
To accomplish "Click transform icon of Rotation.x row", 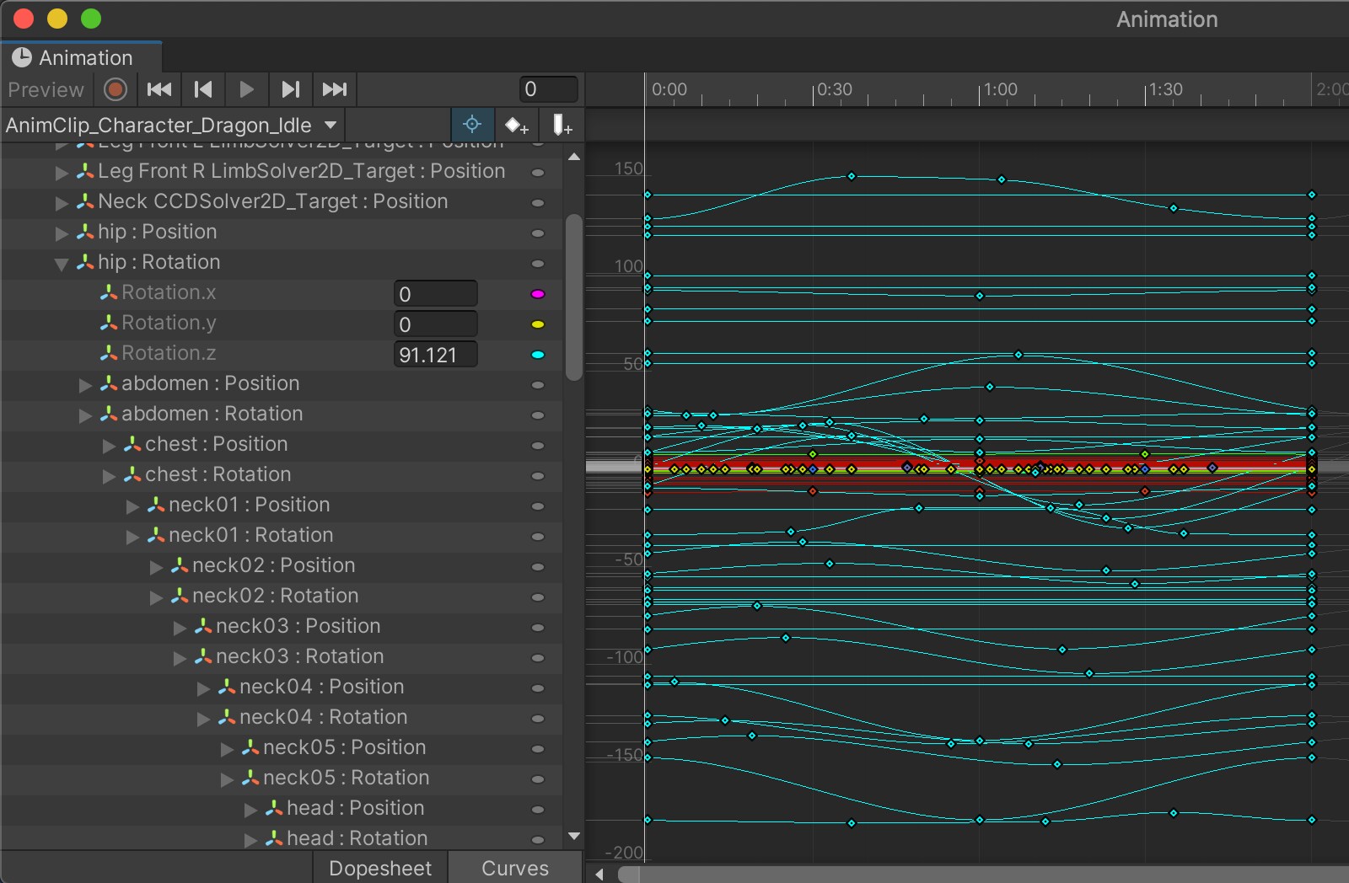I will click(x=109, y=292).
